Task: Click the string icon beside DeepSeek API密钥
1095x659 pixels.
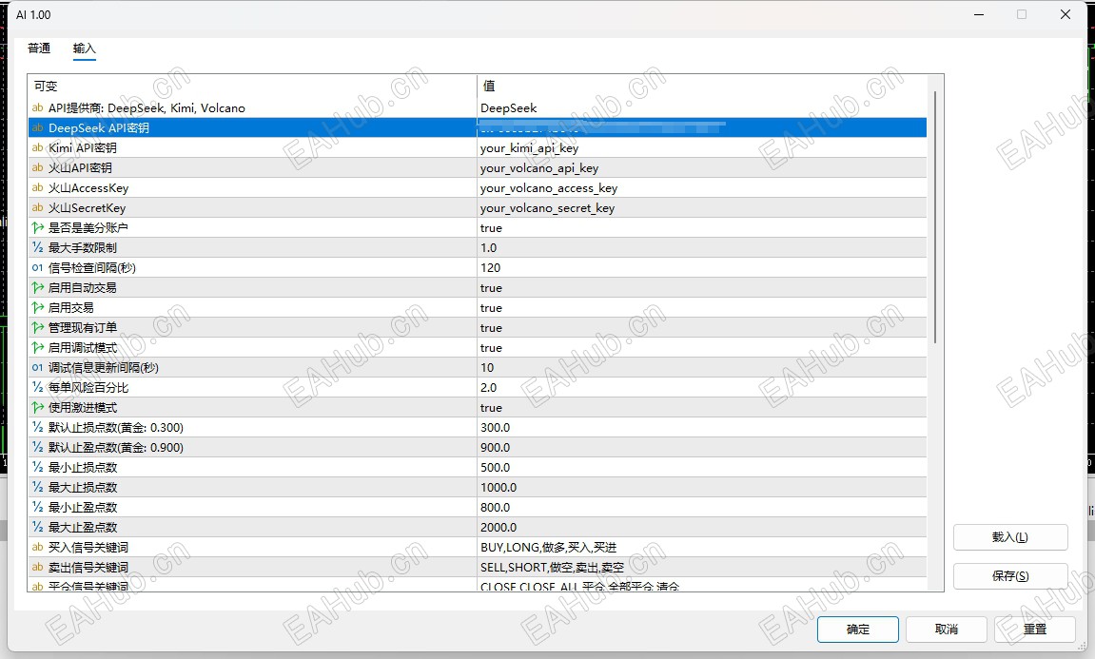Action: click(38, 127)
